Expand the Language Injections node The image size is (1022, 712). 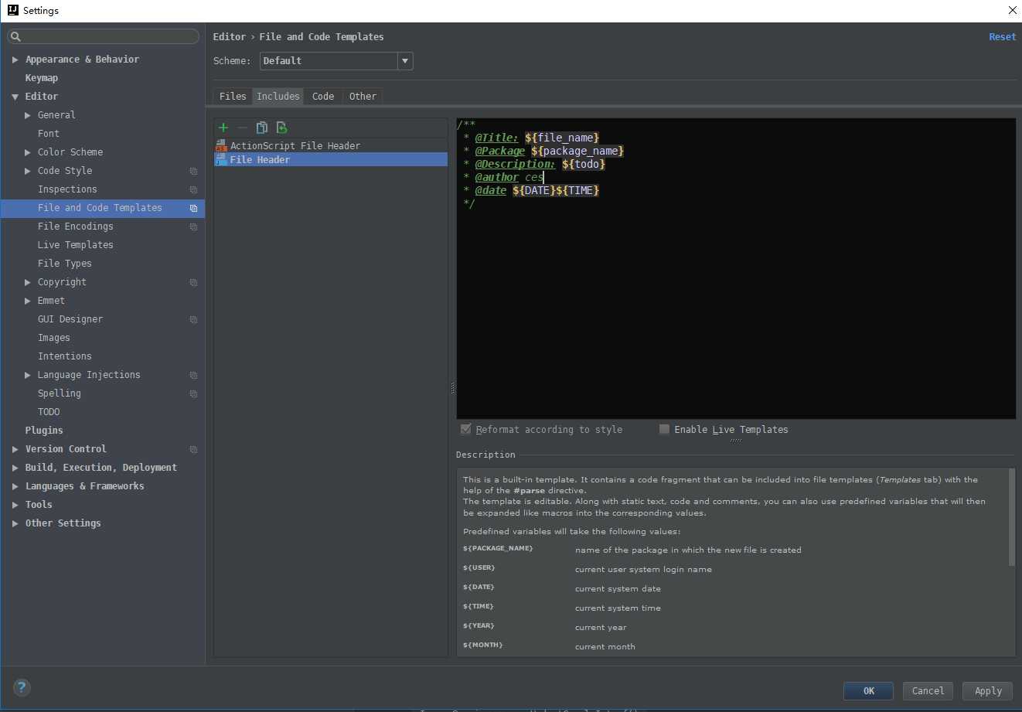(x=28, y=375)
